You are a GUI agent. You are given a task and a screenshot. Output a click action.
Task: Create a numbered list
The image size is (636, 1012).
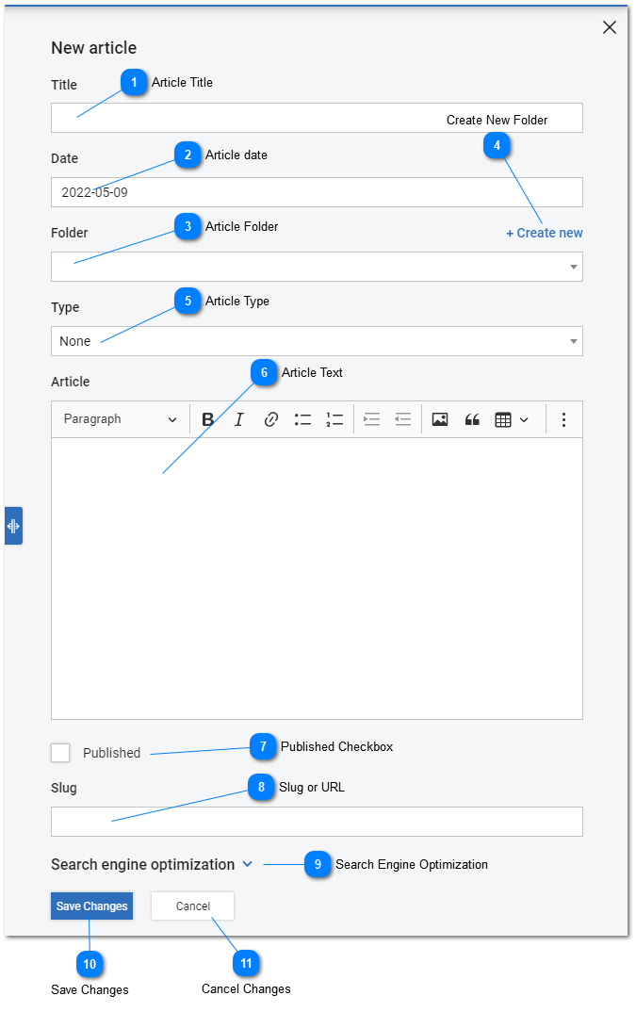point(334,419)
